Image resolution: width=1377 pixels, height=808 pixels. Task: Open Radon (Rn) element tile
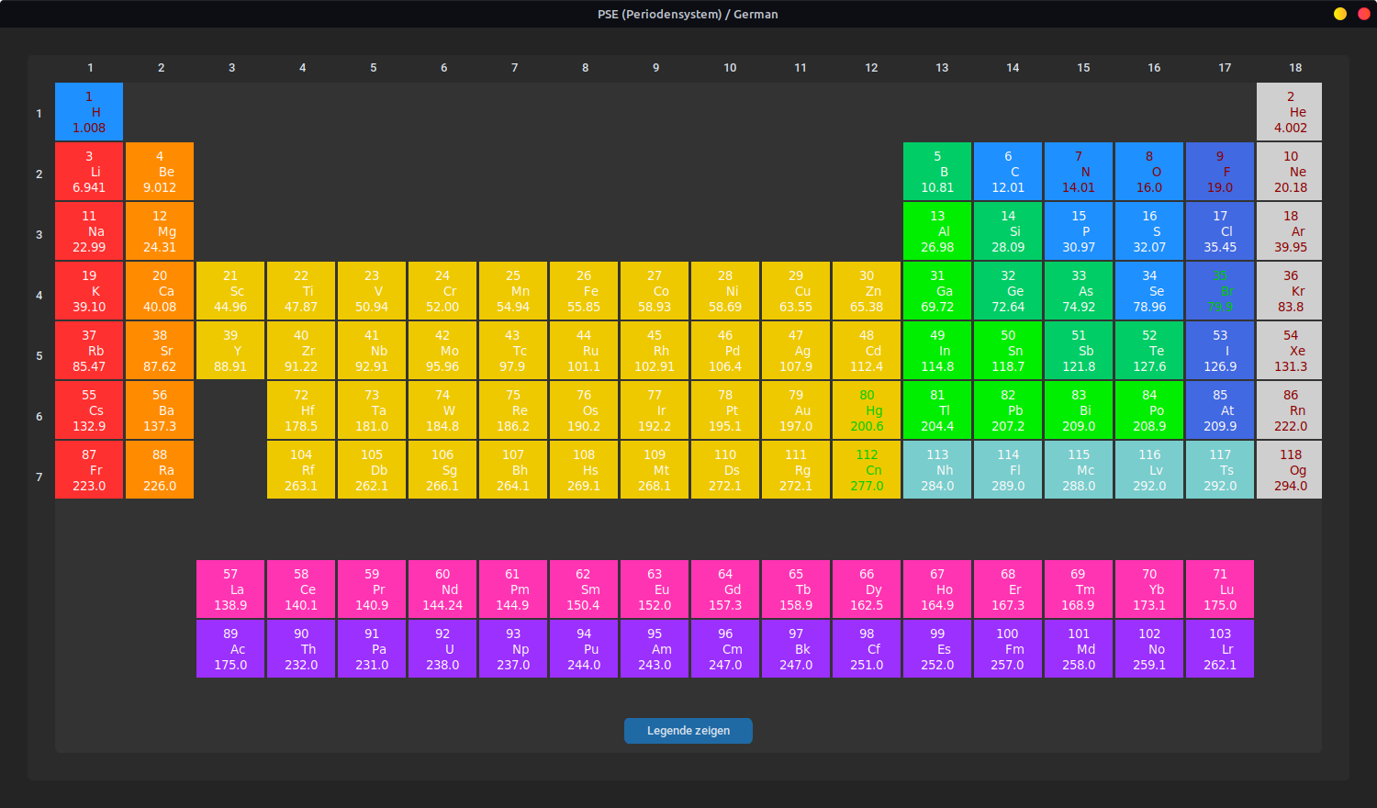tap(1290, 410)
